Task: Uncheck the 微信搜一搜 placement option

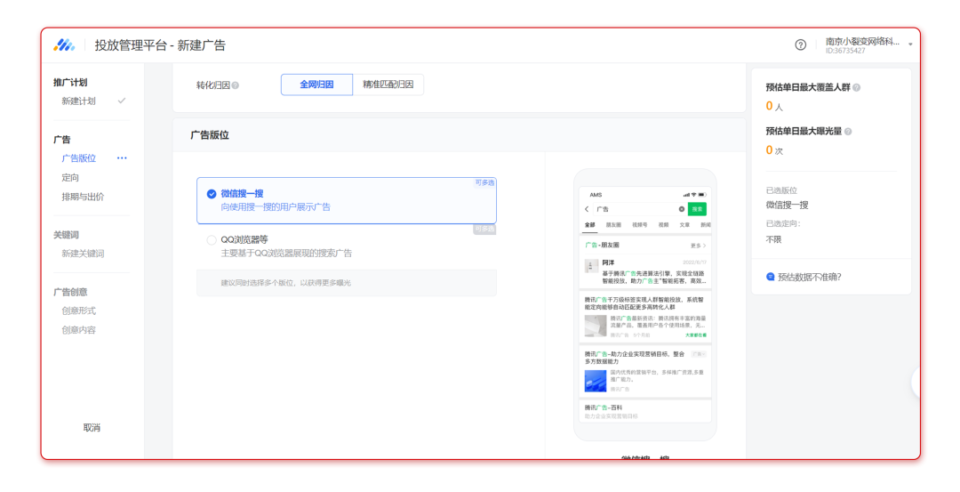Action: (212, 194)
